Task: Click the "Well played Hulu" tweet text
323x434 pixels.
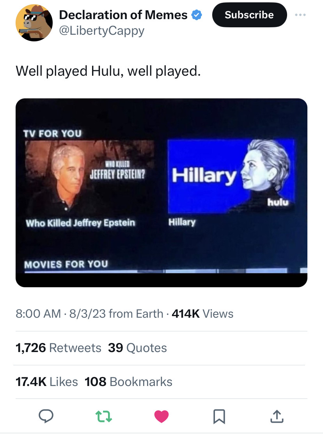Action: (108, 71)
